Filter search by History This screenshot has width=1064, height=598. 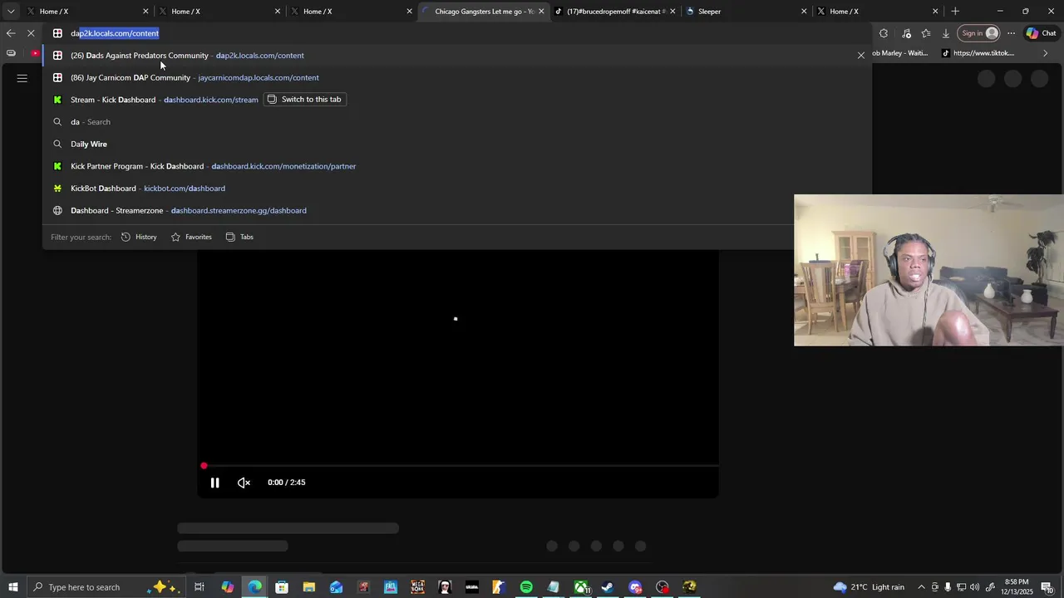tap(139, 237)
